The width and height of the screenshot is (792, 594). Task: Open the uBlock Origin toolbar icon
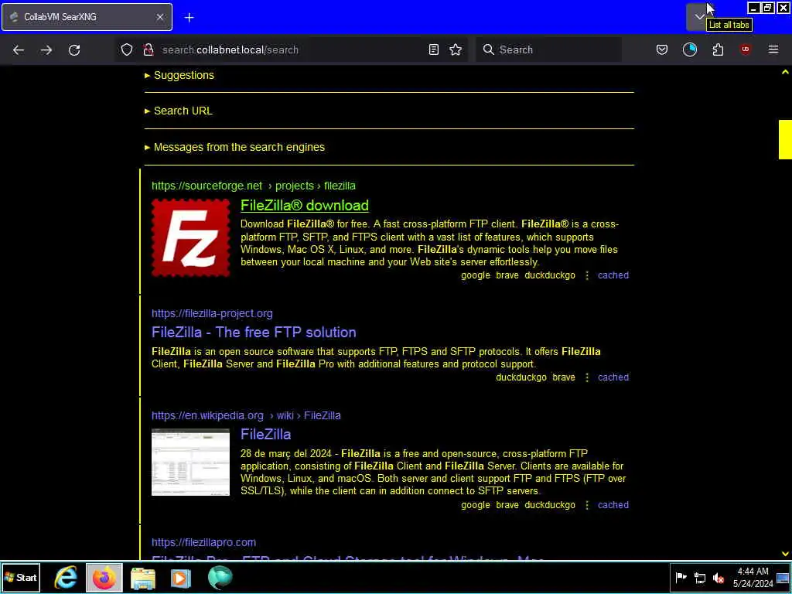pos(745,49)
